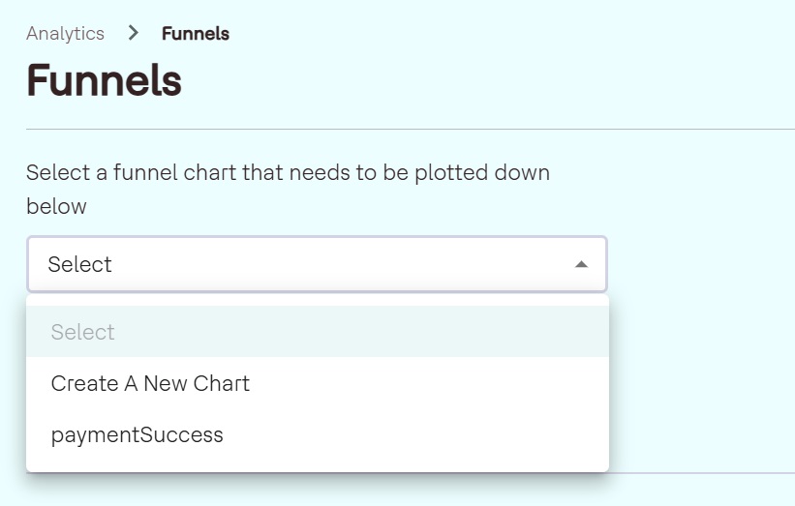Click blank space right of paymentSuccess
The image size is (795, 506).
pyautogui.click(x=416, y=434)
